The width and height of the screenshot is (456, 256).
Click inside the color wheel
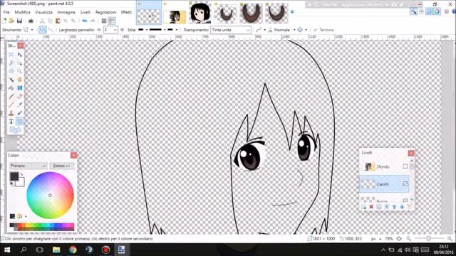(50, 196)
